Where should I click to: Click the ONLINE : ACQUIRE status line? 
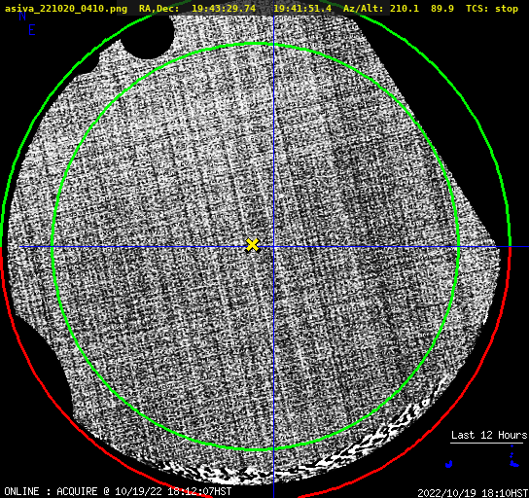point(118,491)
